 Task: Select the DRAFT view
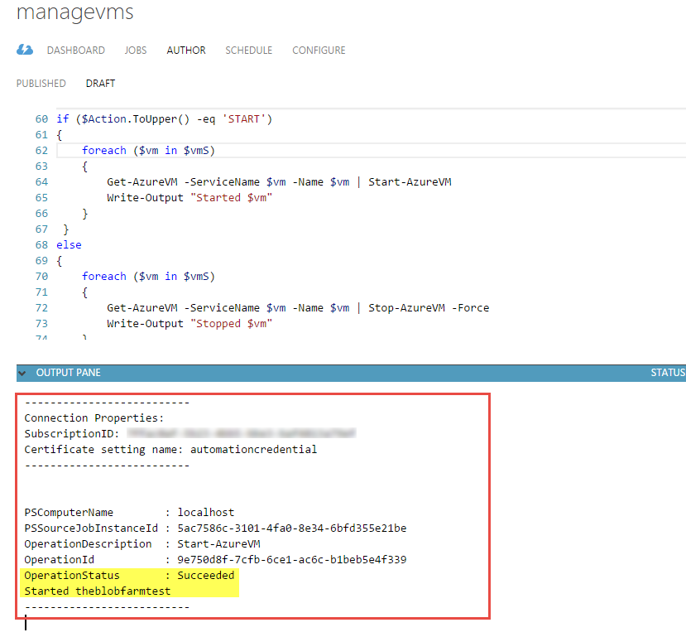point(100,83)
